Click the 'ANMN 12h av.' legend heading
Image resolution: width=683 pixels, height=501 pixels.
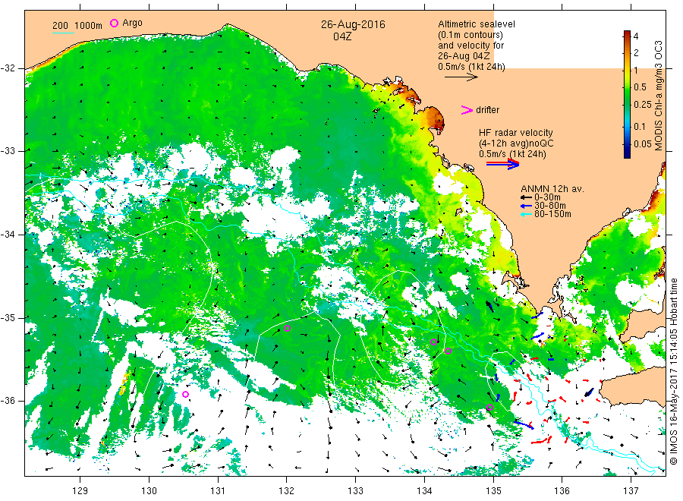552,189
